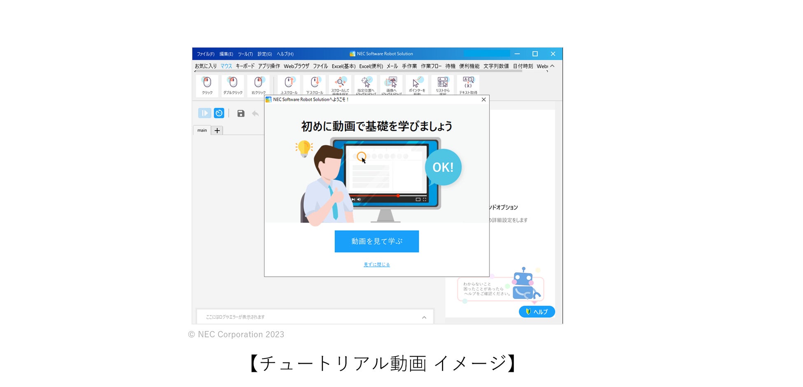Click the 見ずに閉じる link

[x=376, y=264]
